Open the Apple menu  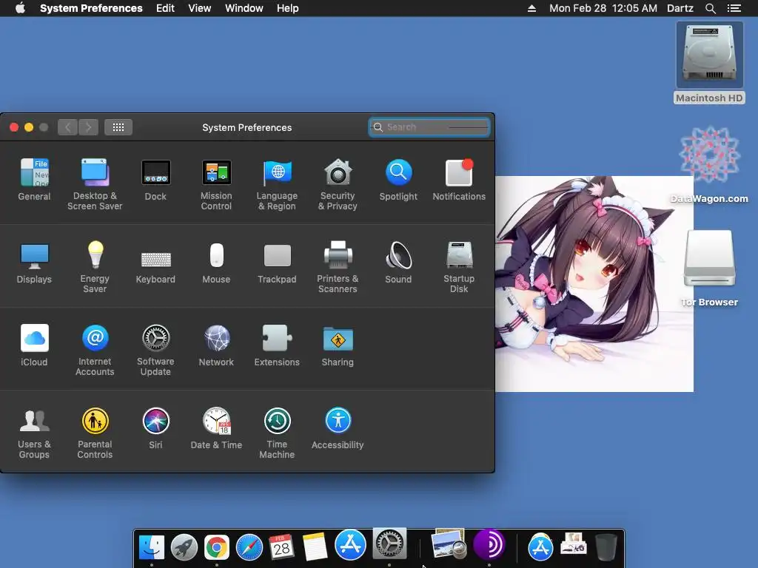click(x=20, y=8)
